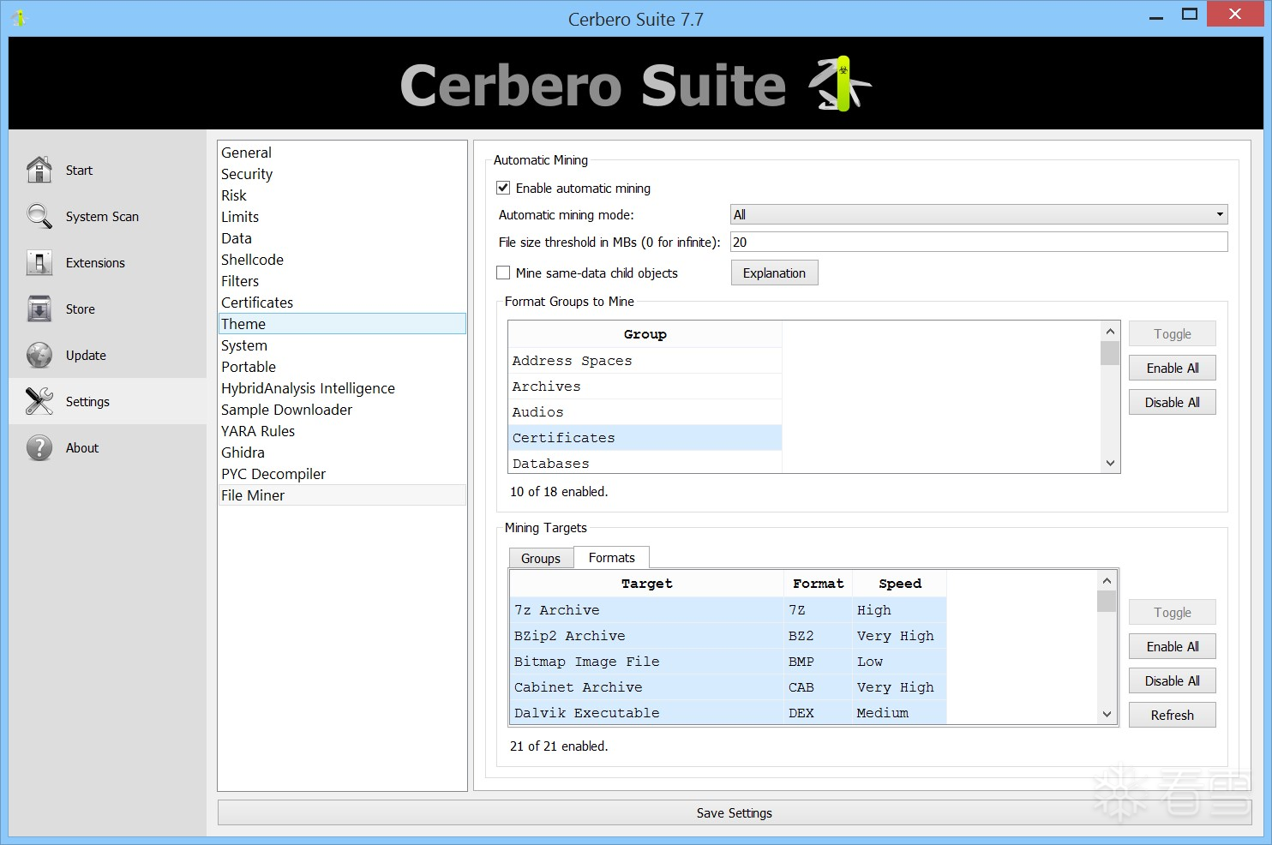Select the Certificates settings category

[342, 303]
